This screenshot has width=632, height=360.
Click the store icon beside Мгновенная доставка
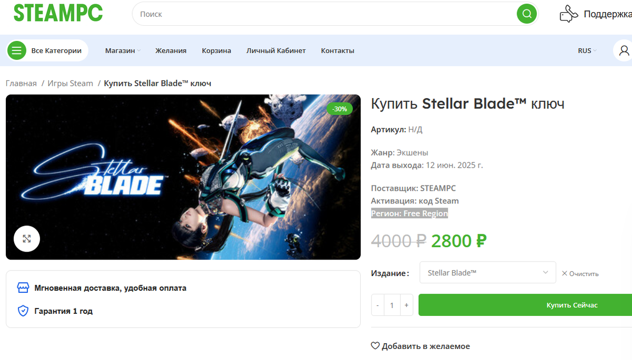click(23, 288)
